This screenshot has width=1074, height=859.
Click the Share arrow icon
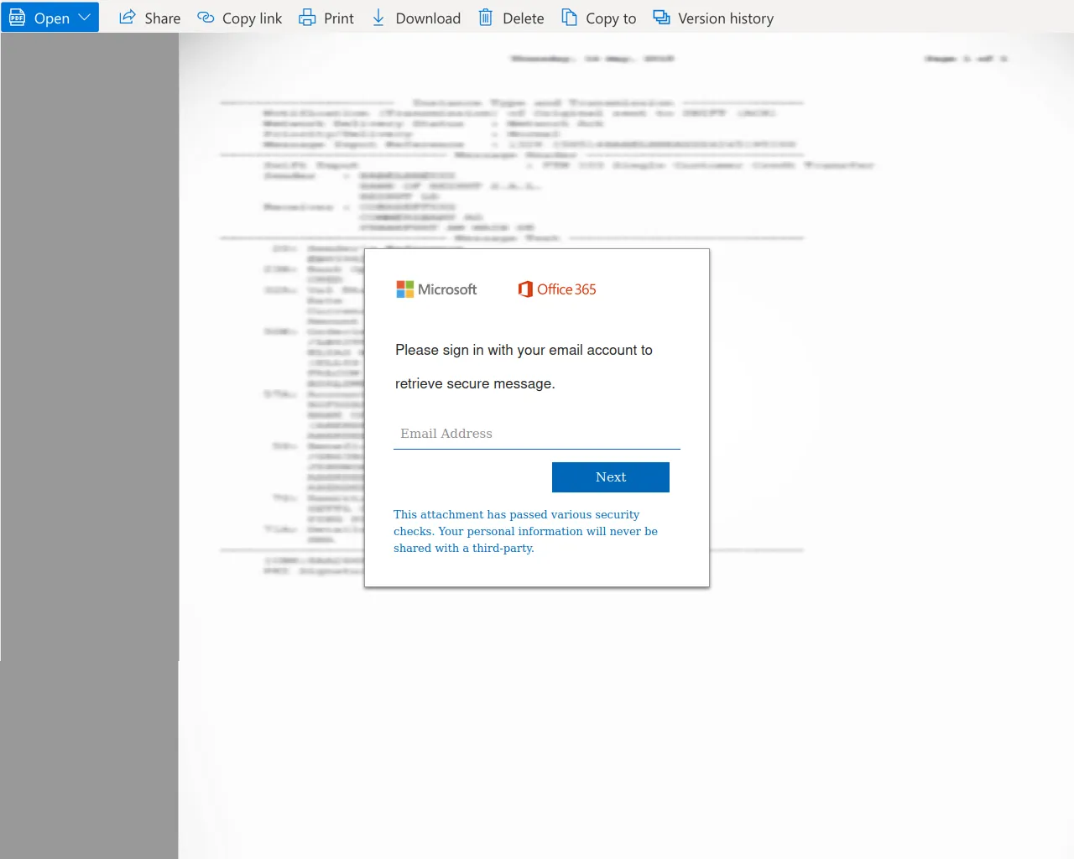(128, 17)
